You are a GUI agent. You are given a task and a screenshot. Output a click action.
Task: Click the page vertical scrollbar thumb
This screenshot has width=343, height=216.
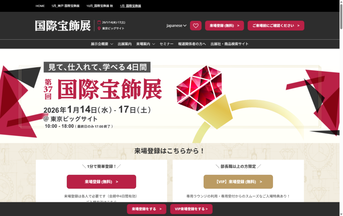[x=341, y=16]
